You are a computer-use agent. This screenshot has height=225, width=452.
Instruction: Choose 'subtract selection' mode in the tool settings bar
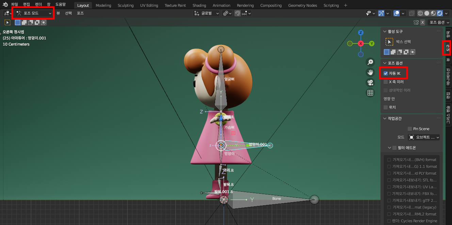coord(31,22)
